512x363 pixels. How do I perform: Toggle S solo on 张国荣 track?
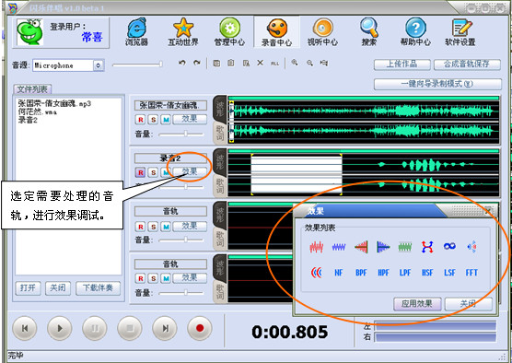coord(153,119)
